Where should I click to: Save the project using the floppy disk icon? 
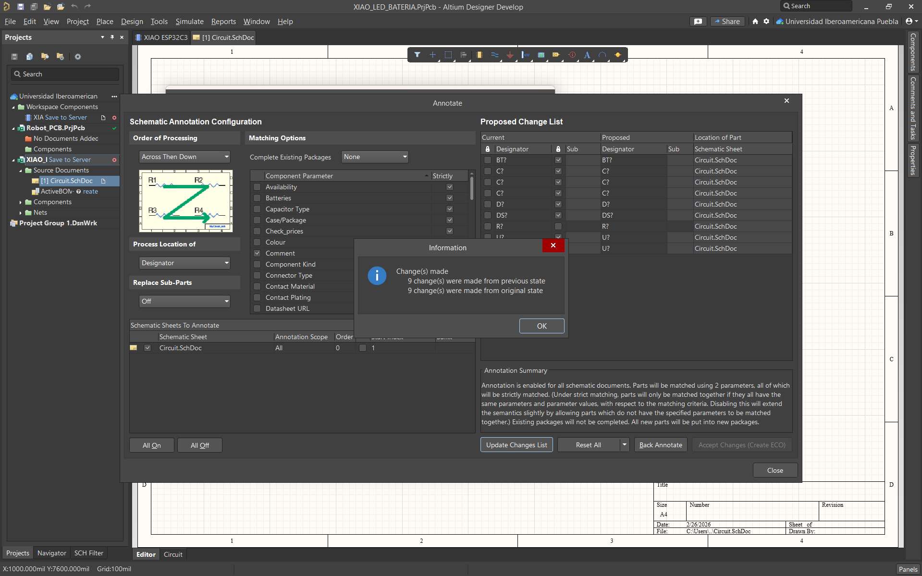[21, 7]
